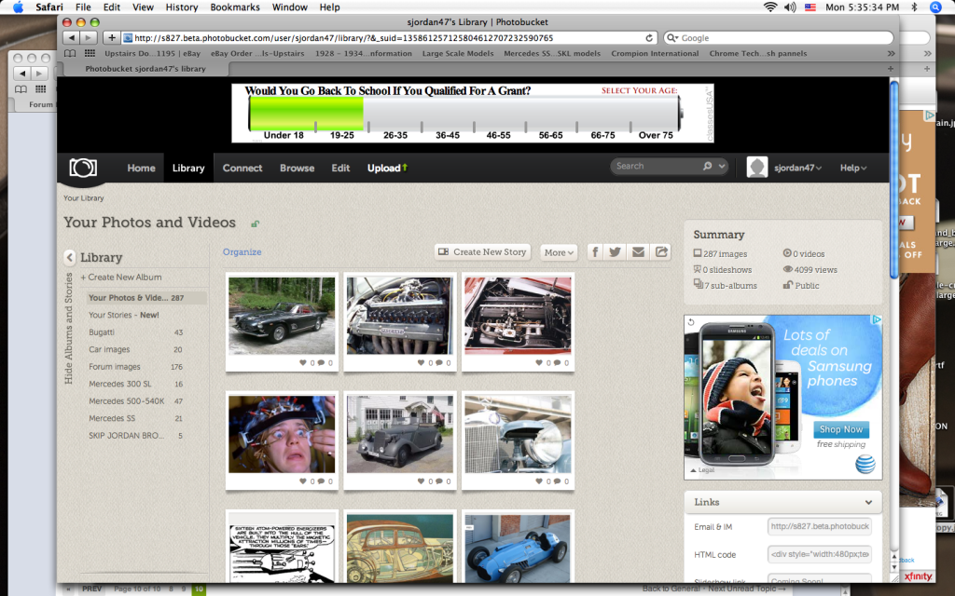Open a new tab with the plus button
The width and height of the screenshot is (955, 596).
tap(891, 69)
